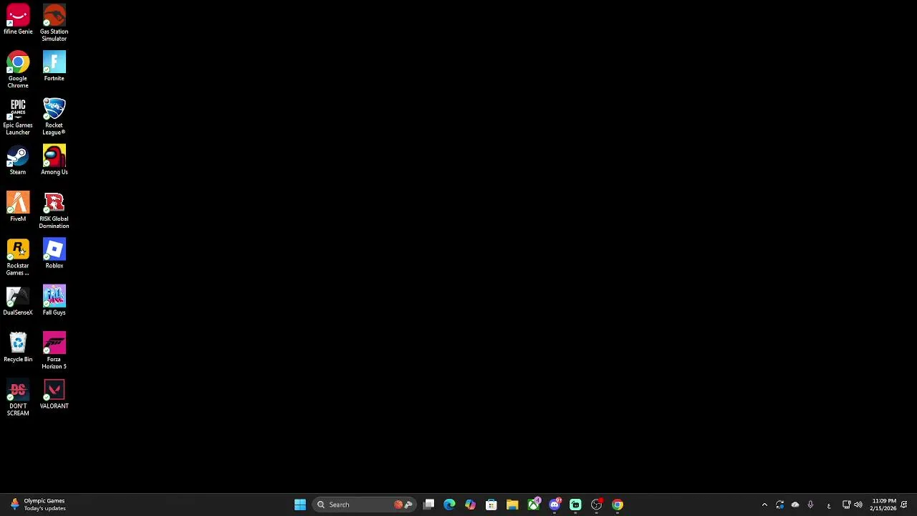Click the microphone tray icon
The width and height of the screenshot is (917, 516).
pos(810,505)
